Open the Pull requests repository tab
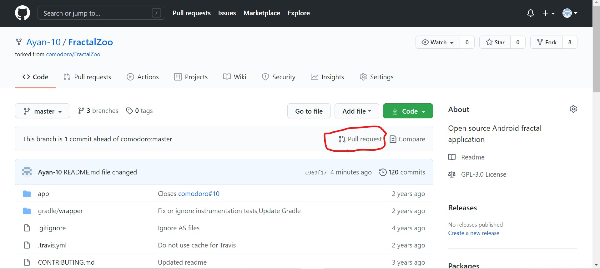Viewport: 600px width, 269px height. click(87, 77)
